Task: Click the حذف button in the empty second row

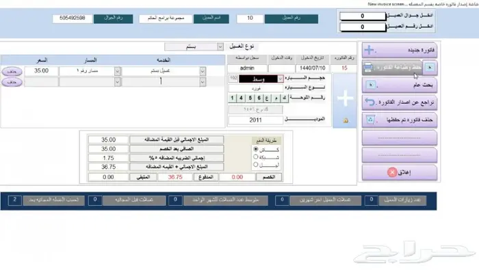Action: (x=12, y=82)
